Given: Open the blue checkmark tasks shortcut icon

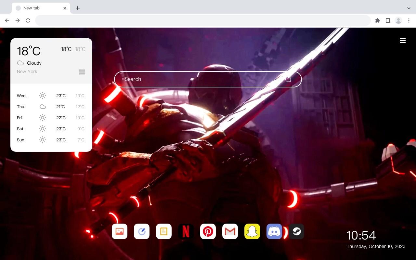Looking at the screenshot, I should click(142, 231).
